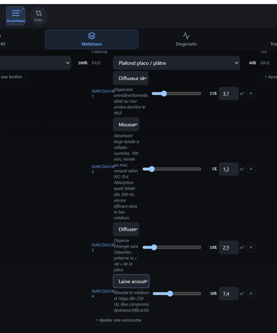
Task: Click the 'Disperse l'énergie sans l'absorber' description
Action: tap(126, 255)
